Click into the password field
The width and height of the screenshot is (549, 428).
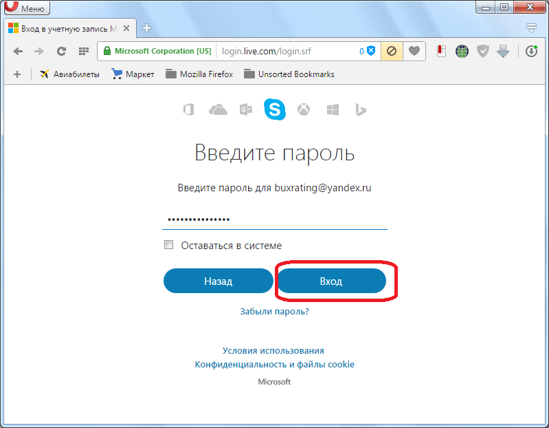click(275, 220)
